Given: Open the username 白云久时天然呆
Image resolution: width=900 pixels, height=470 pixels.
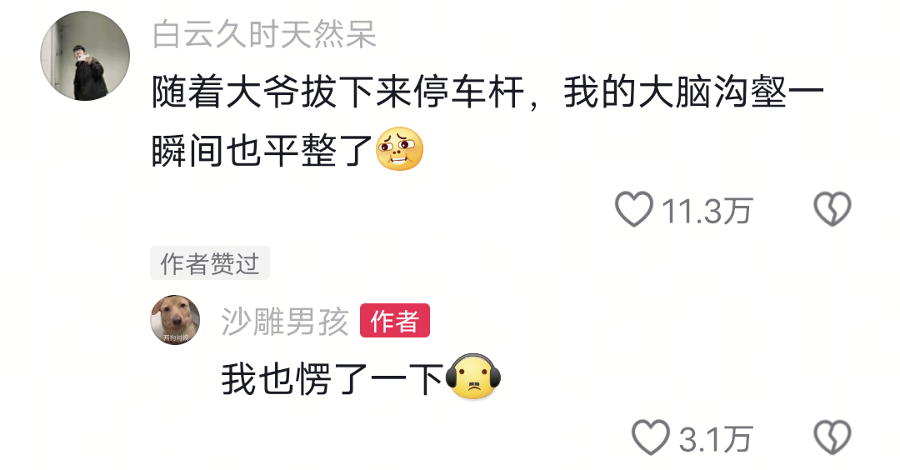Looking at the screenshot, I should click(x=264, y=34).
